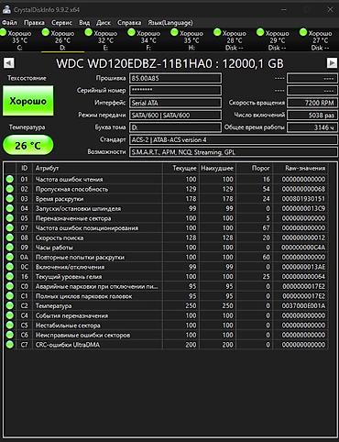Select the row text 'Температура' in attribute list
Image resolution: width=339 pixels, height=442 pixels.
point(54,305)
